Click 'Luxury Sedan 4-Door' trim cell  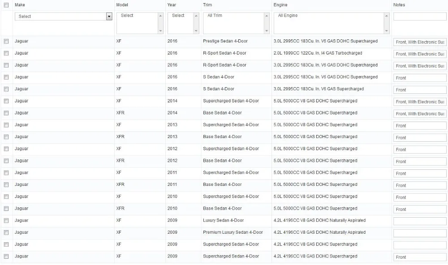(x=224, y=220)
